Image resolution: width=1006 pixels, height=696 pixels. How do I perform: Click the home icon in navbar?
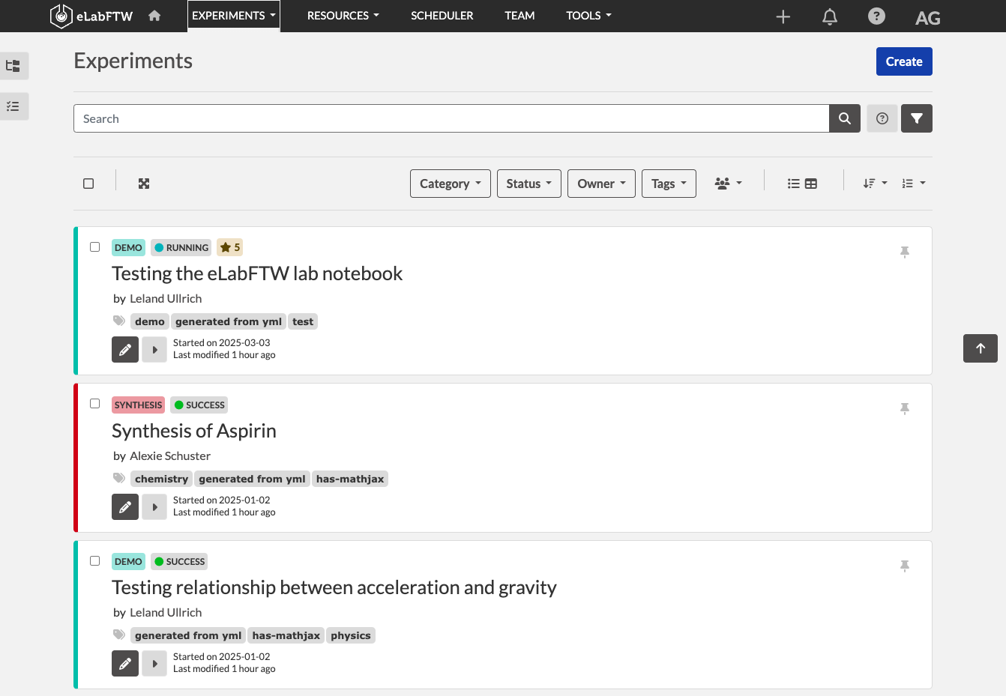click(154, 16)
